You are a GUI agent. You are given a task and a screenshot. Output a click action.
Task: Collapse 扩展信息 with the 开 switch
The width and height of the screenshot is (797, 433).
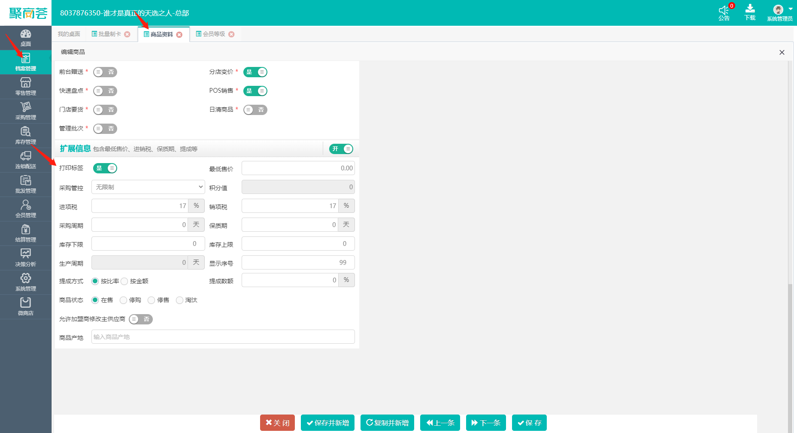click(341, 149)
